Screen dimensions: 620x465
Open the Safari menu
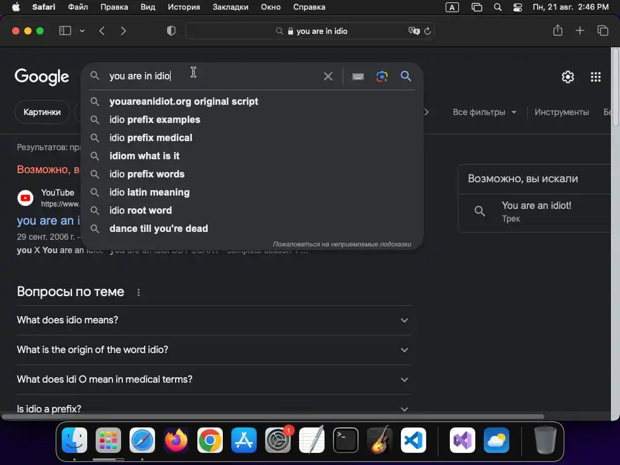pos(44,7)
